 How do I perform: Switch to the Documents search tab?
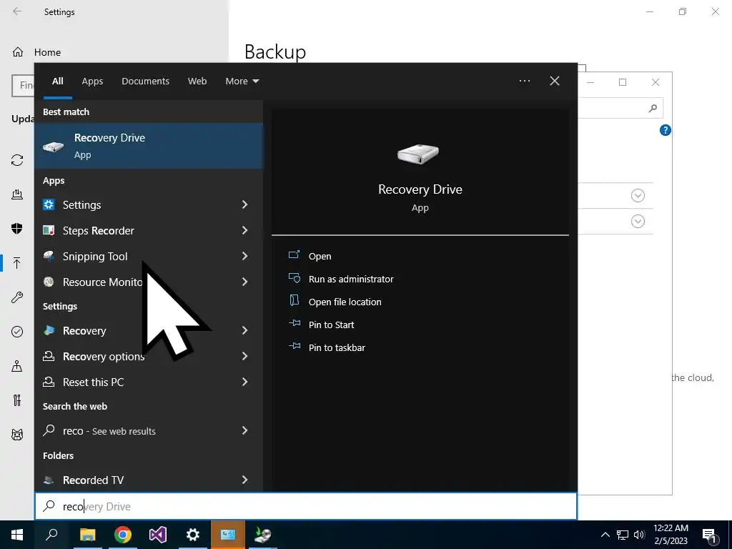pyautogui.click(x=145, y=81)
